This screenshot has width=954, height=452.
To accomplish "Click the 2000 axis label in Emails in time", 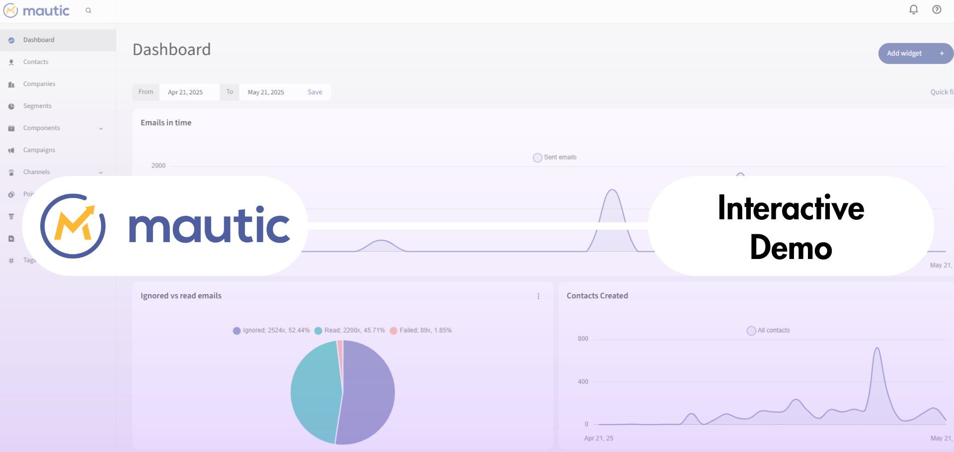I will click(159, 166).
